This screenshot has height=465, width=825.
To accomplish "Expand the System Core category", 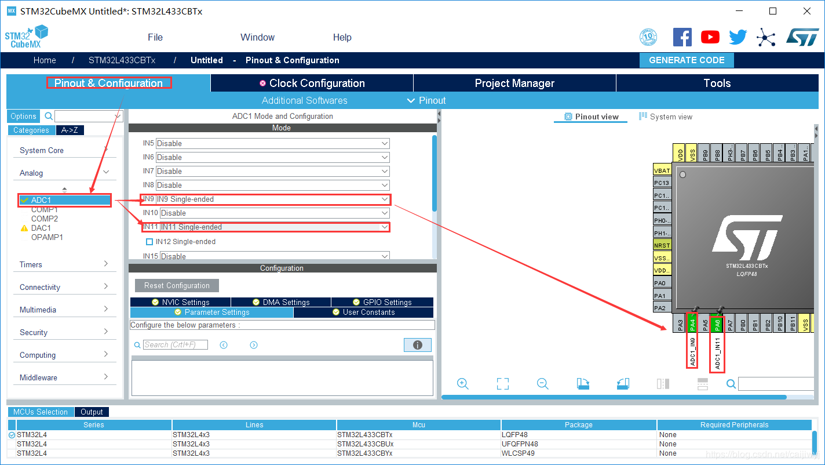I will point(64,150).
